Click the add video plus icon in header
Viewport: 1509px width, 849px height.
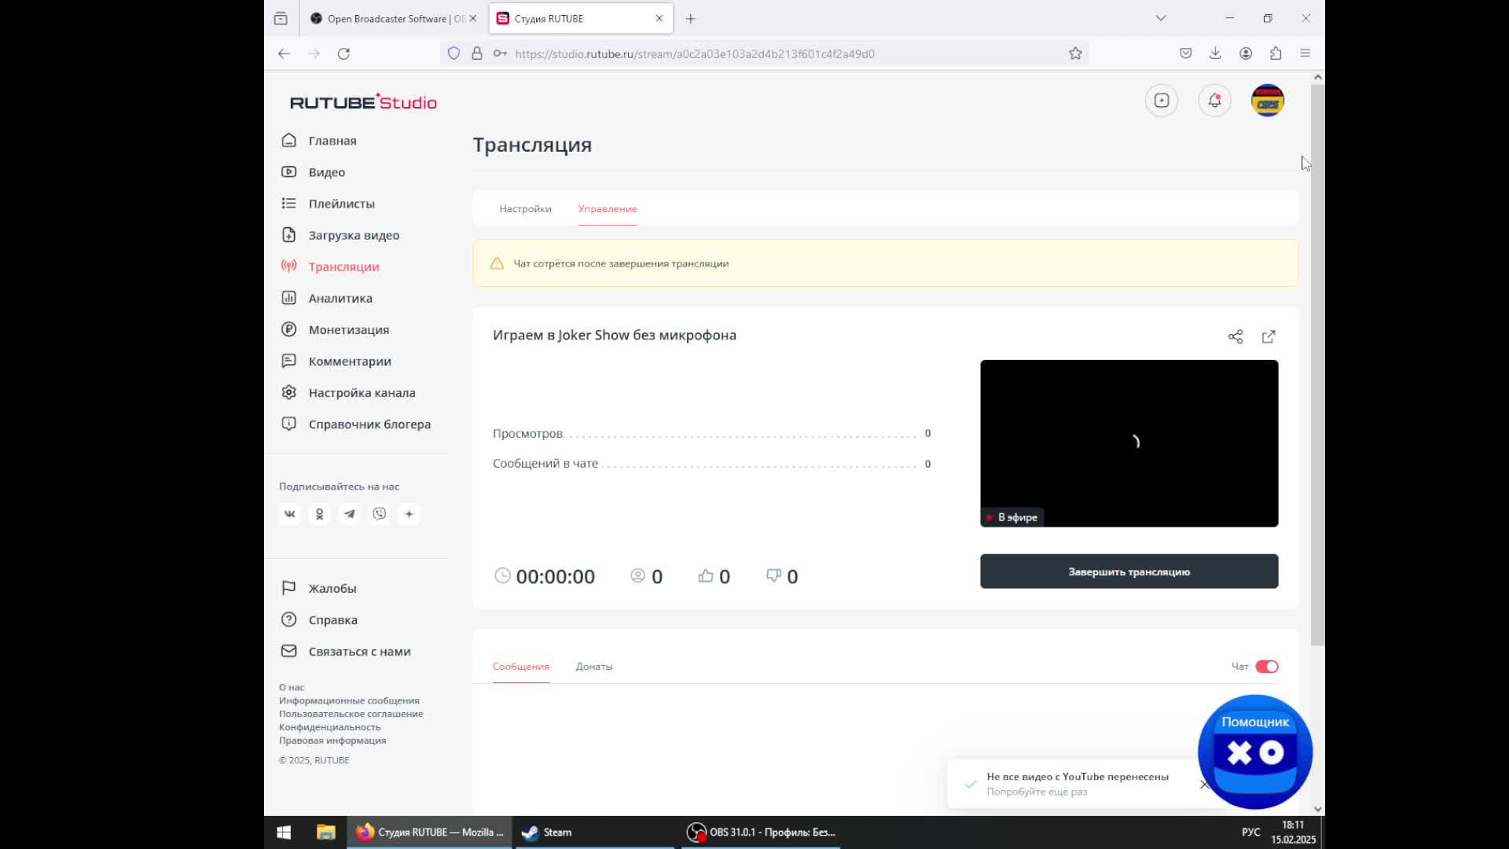click(1162, 101)
